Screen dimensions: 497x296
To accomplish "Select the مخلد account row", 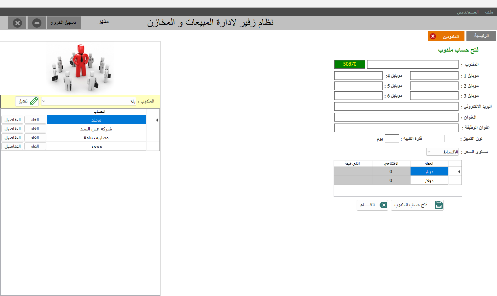I will (x=97, y=120).
